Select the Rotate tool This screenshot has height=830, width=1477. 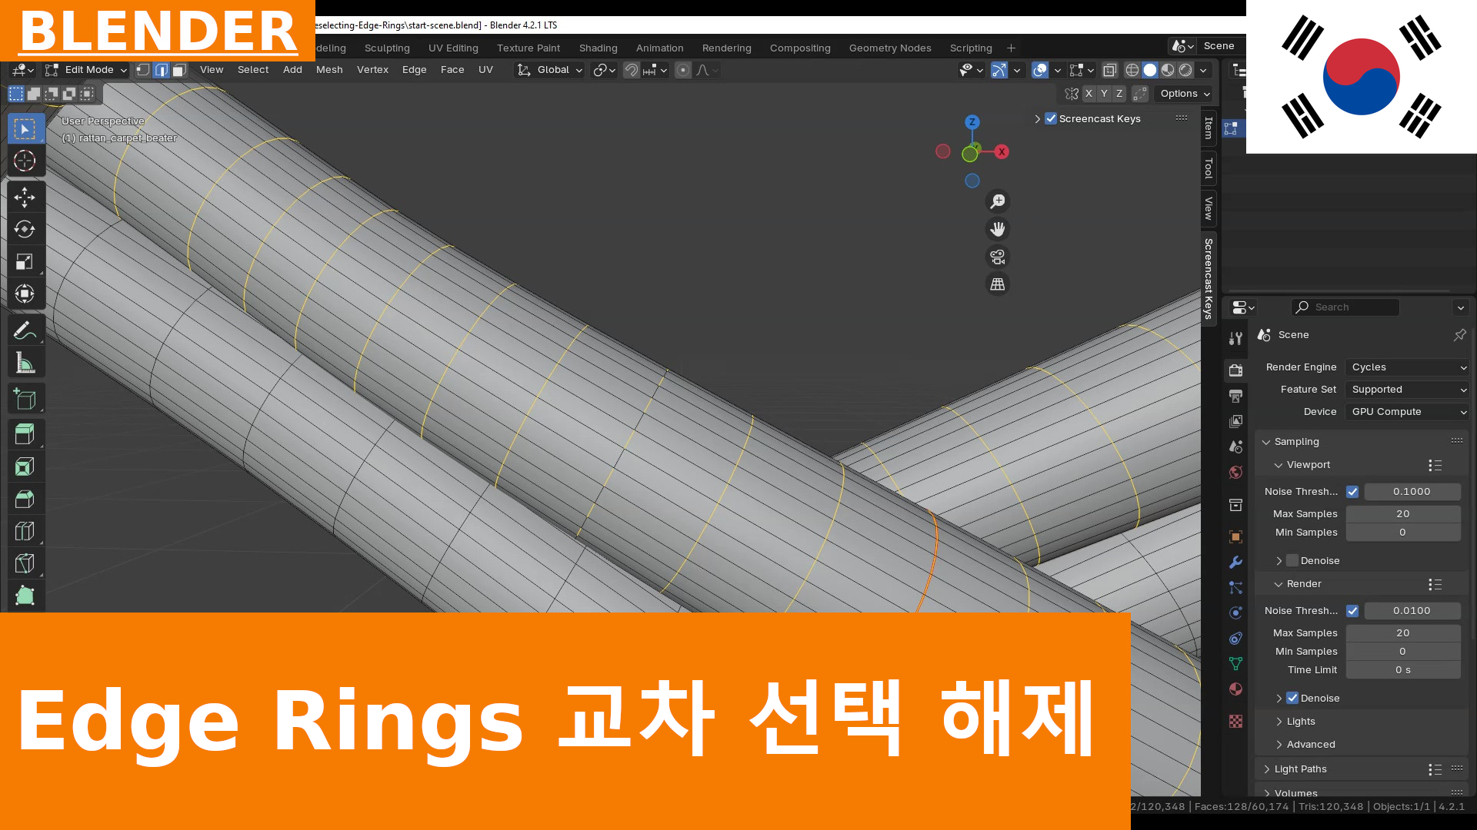(25, 229)
